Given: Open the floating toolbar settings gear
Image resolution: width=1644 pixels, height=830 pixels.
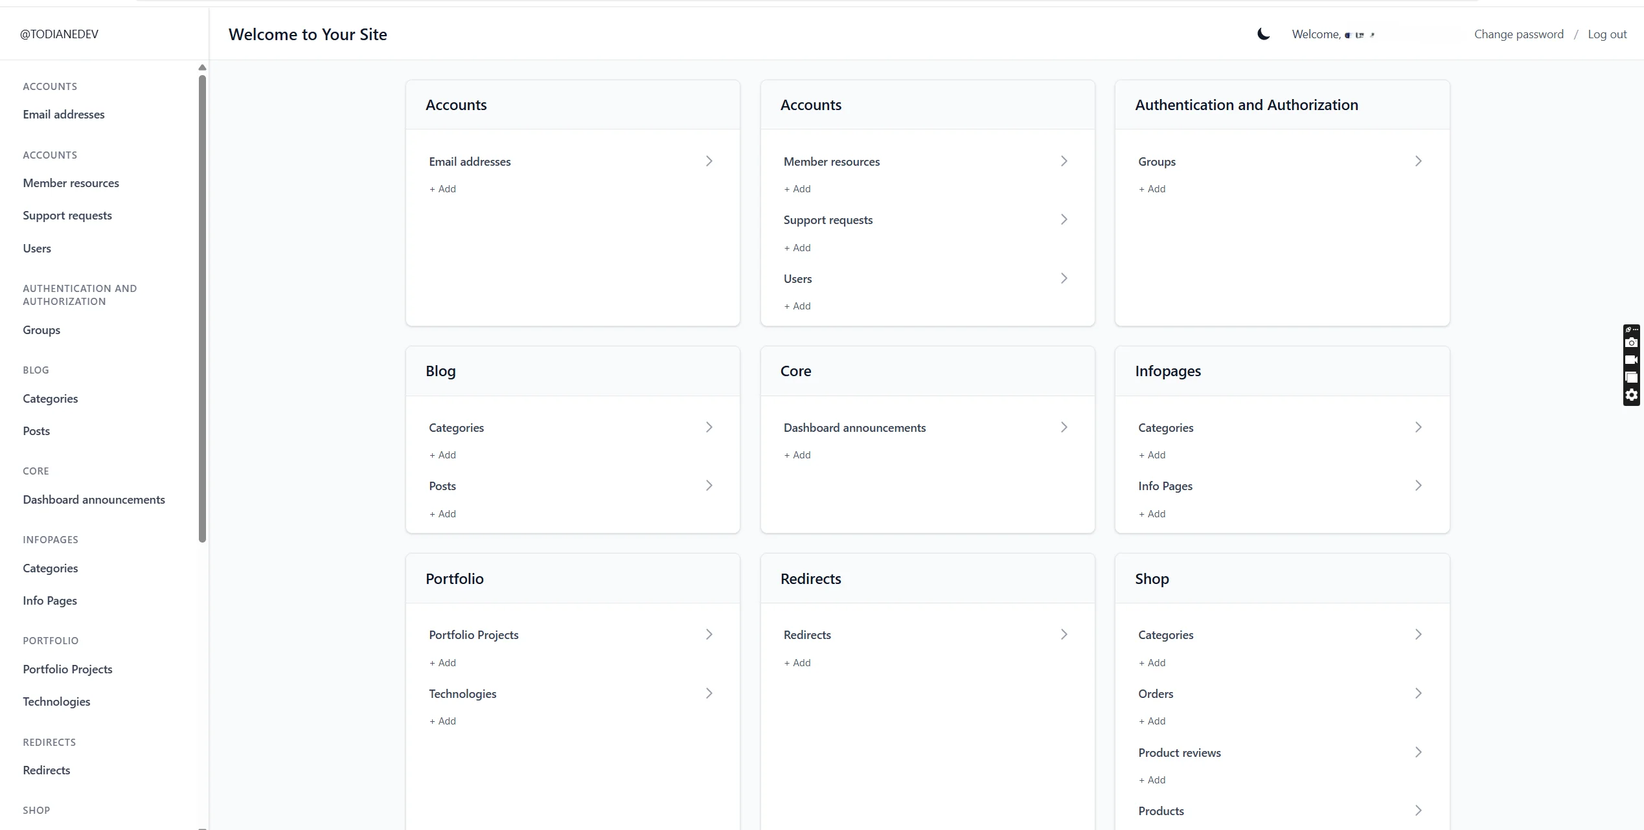Looking at the screenshot, I should coord(1631,395).
